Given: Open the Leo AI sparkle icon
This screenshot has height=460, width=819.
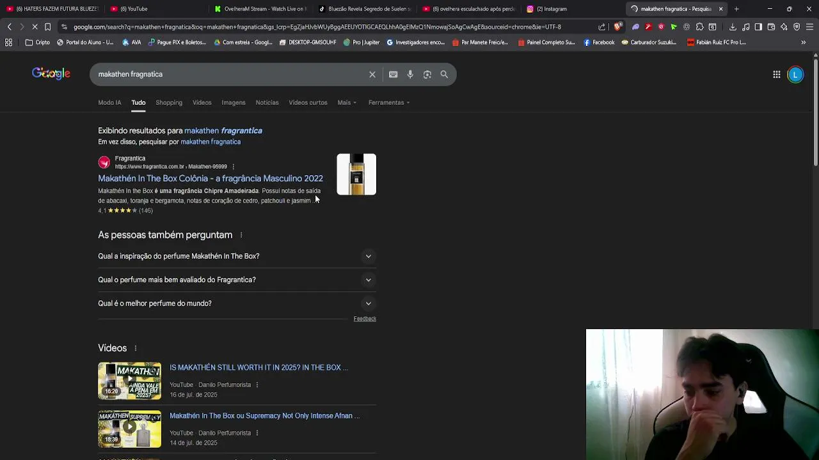Looking at the screenshot, I should tap(784, 27).
